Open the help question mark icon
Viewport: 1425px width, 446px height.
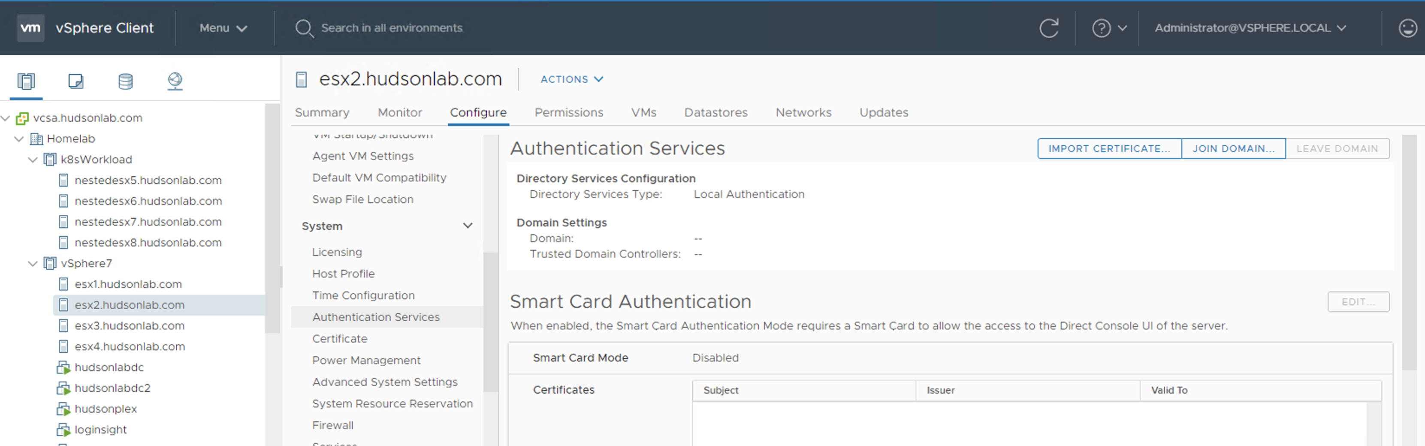point(1101,28)
